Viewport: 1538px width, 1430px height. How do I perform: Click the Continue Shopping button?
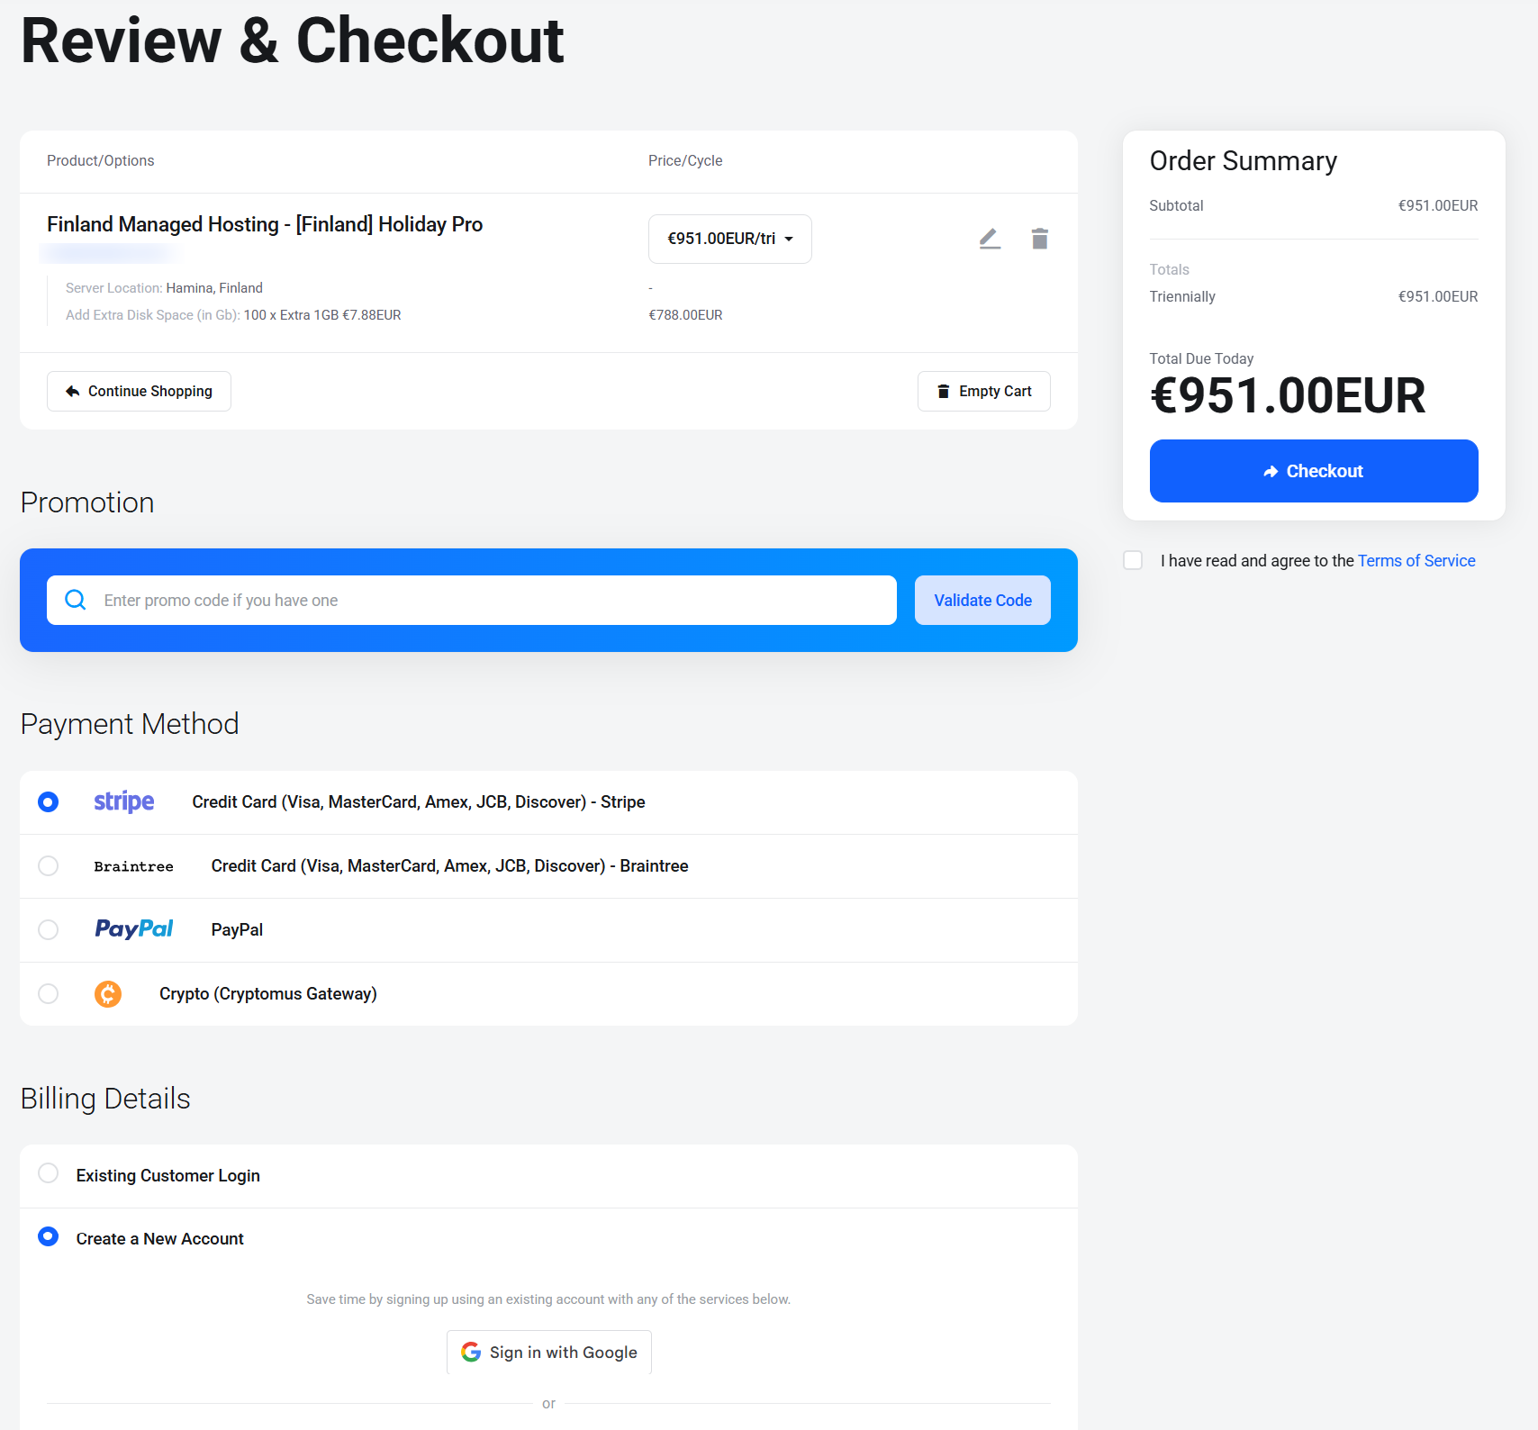point(139,391)
